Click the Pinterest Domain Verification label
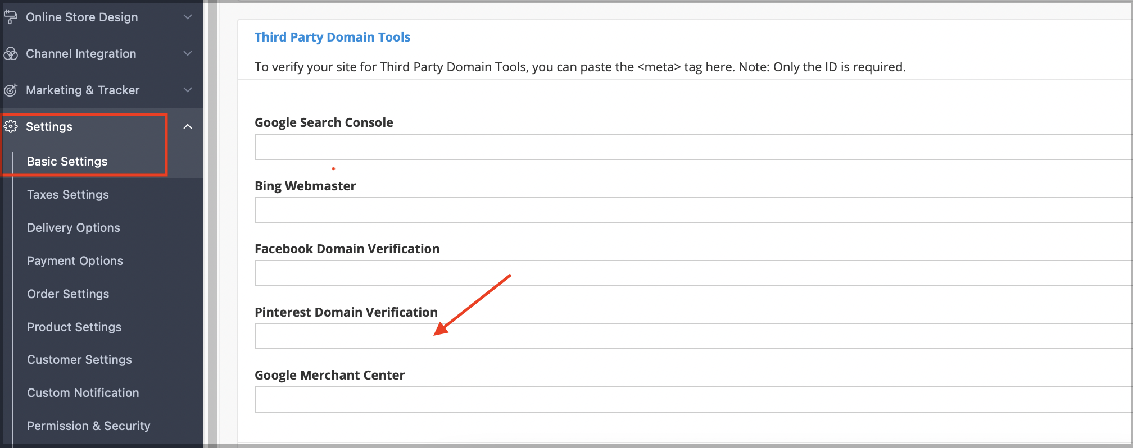Image resolution: width=1133 pixels, height=448 pixels. [346, 312]
